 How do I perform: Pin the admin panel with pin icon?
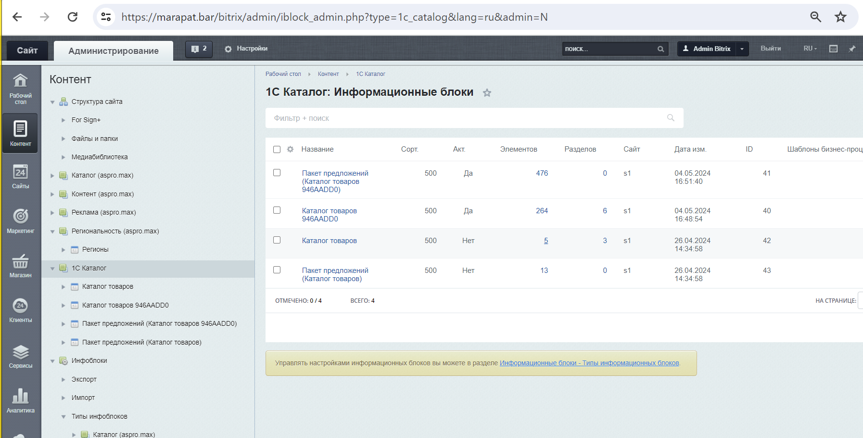pos(852,49)
